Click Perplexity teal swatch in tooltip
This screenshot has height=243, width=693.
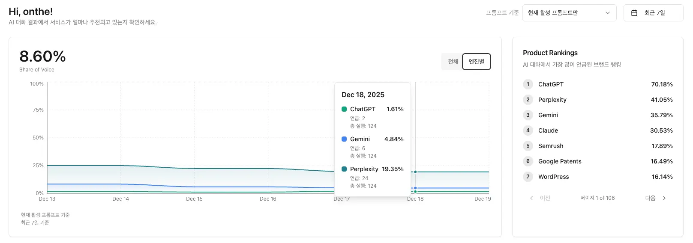(344, 169)
